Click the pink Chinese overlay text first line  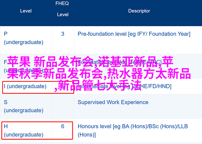pyautogui.click(x=90, y=62)
